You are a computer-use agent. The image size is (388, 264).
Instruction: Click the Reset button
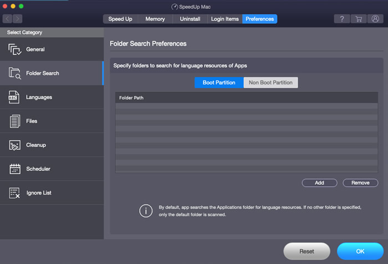(x=307, y=251)
